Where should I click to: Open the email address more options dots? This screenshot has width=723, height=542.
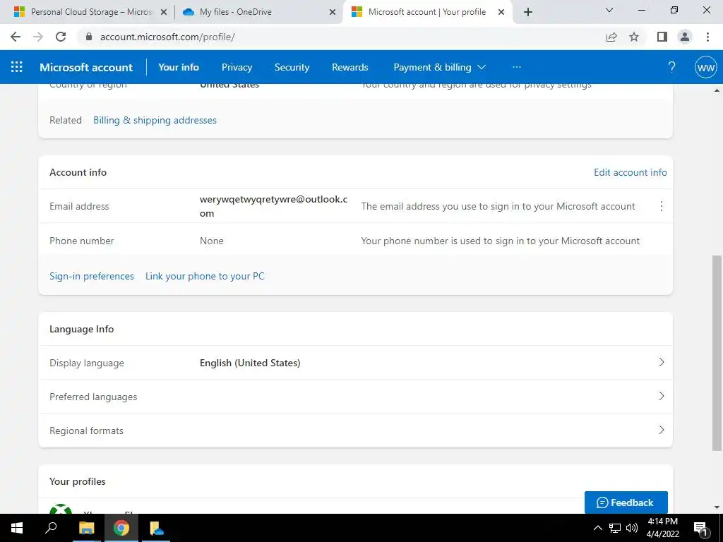[661, 206]
